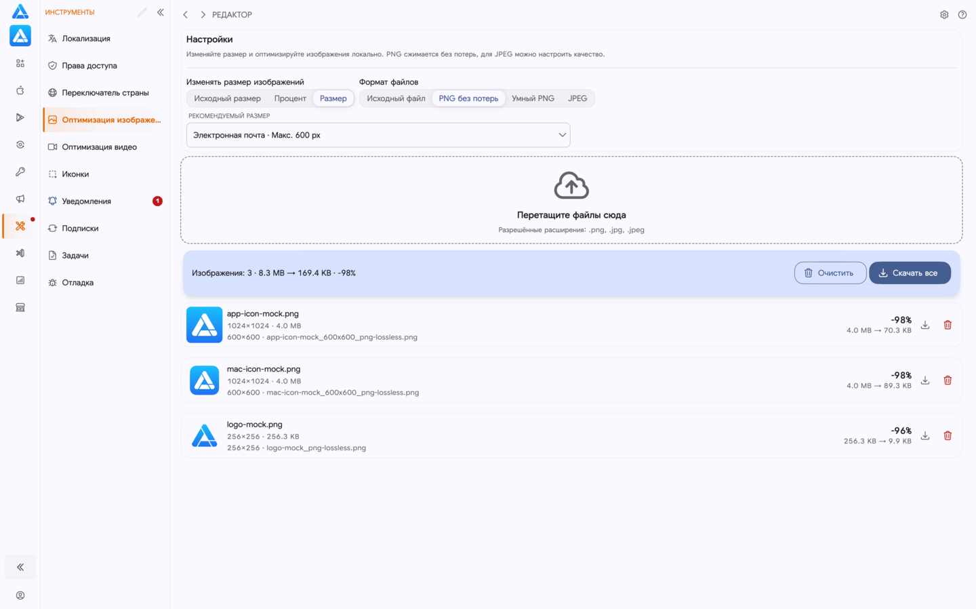The width and height of the screenshot is (976, 609).
Task: Remove logo-mock.png with the trash icon
Action: (x=948, y=435)
